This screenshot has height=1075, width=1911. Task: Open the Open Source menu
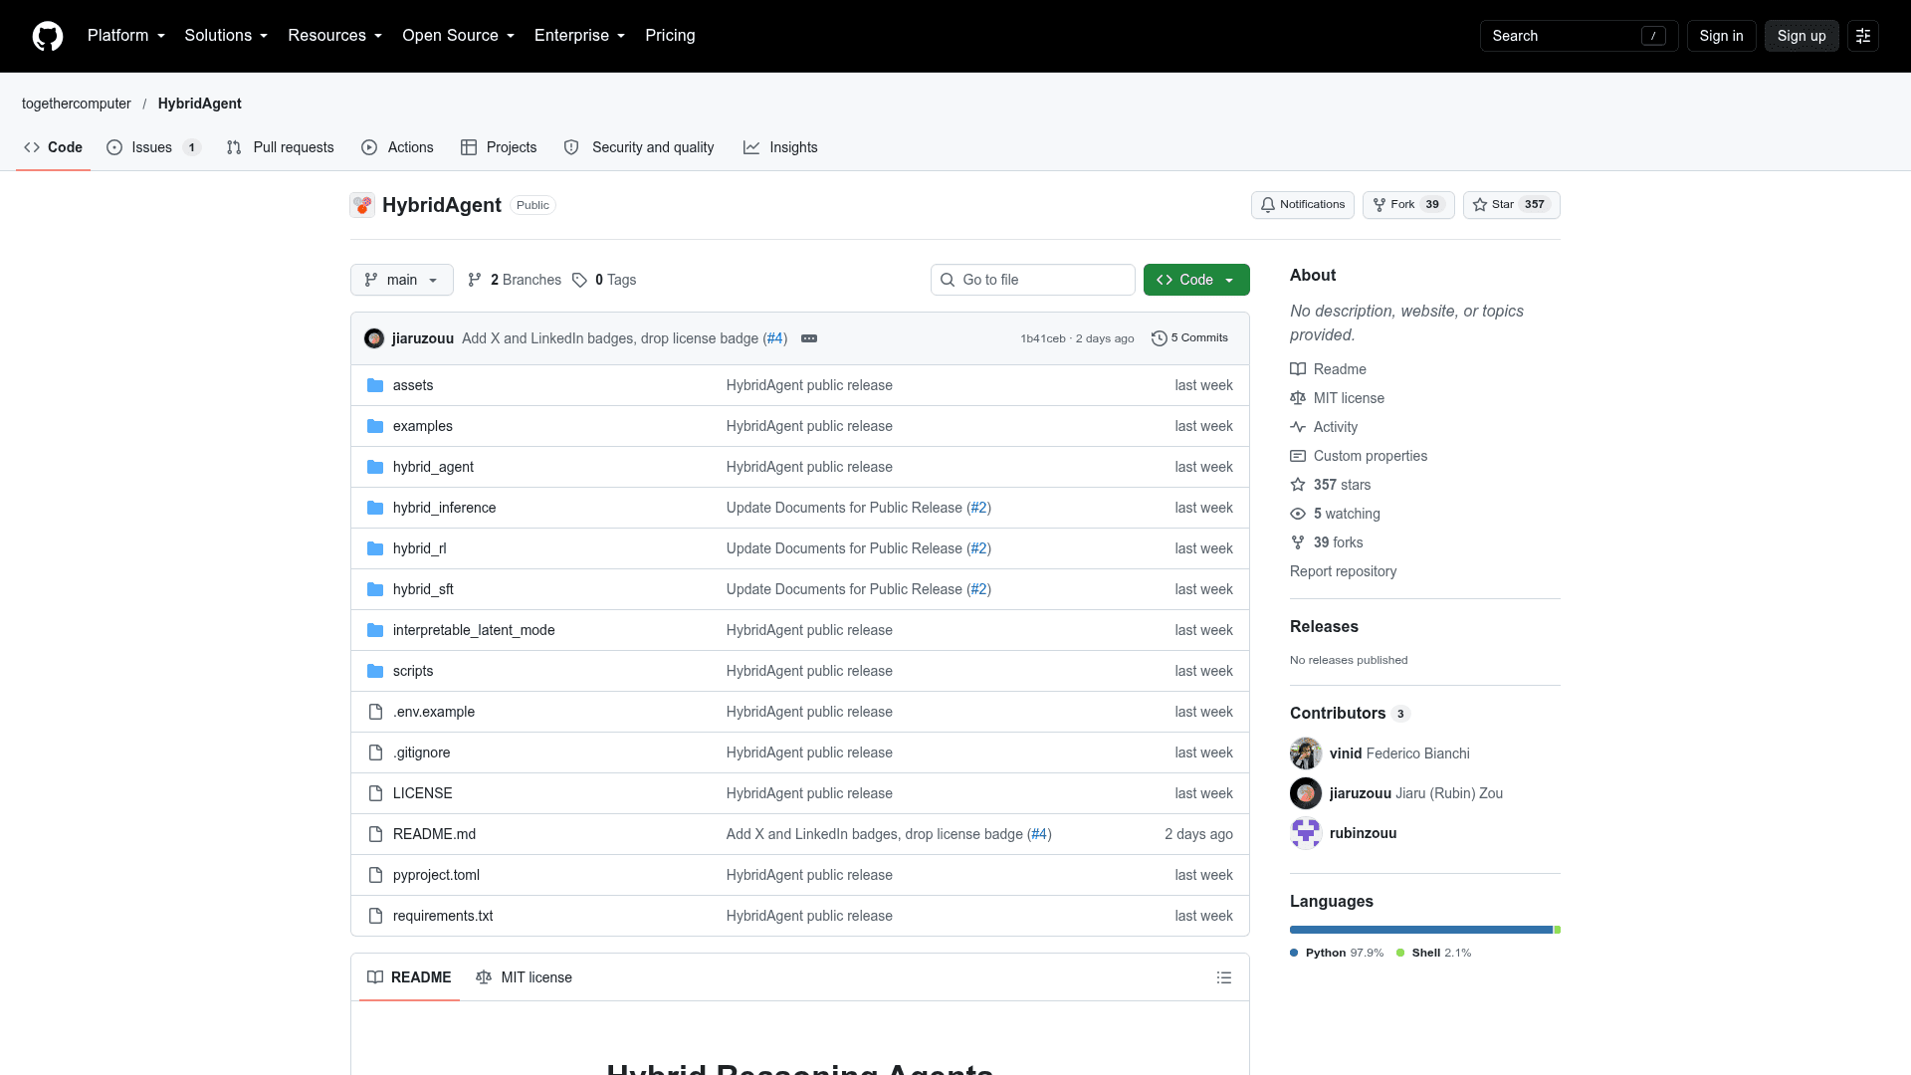click(x=459, y=36)
